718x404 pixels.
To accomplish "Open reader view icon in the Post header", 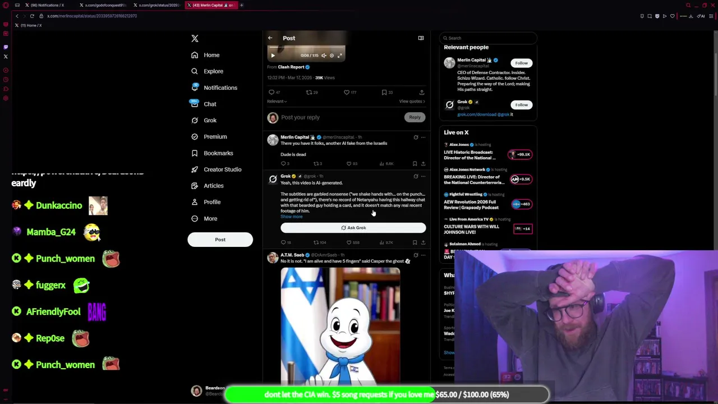I will pos(421,38).
